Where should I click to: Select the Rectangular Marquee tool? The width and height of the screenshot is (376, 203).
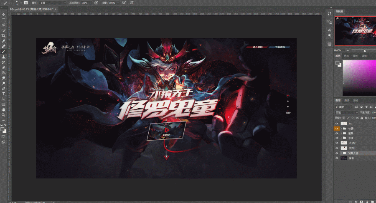pyautogui.click(x=3, y=20)
